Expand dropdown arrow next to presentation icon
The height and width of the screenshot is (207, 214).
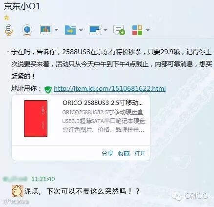tap(56, 30)
